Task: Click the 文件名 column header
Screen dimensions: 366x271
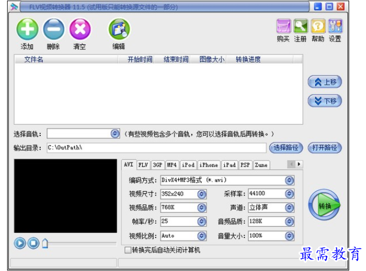Action: point(66,59)
